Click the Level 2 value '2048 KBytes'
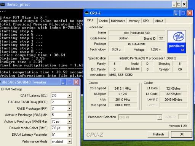 173,99
